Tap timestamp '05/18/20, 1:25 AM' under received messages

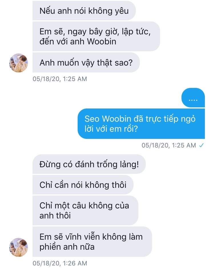point(60,79)
